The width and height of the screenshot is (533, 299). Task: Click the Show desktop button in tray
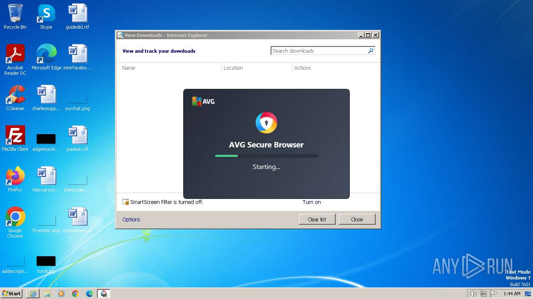point(528,294)
